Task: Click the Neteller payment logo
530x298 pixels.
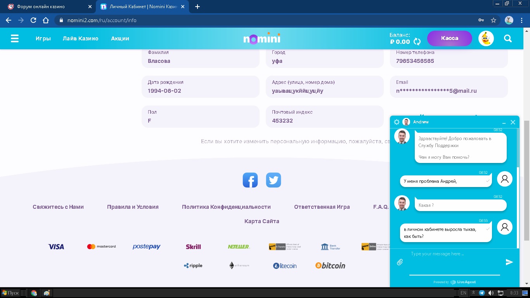Action: (239, 247)
